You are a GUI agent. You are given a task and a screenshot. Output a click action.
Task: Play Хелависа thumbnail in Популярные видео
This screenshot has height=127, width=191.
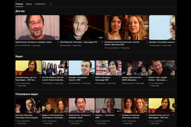tap(135, 105)
